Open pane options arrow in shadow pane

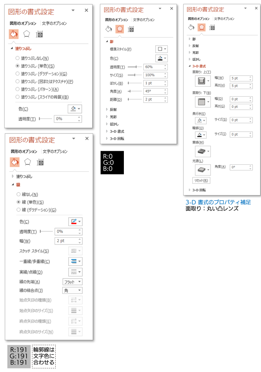160,8
